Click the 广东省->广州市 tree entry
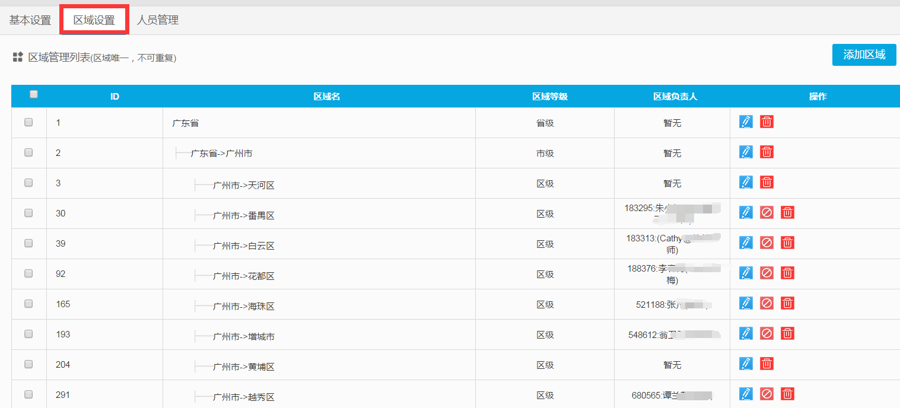Viewport: 900px width, 408px height. click(221, 154)
